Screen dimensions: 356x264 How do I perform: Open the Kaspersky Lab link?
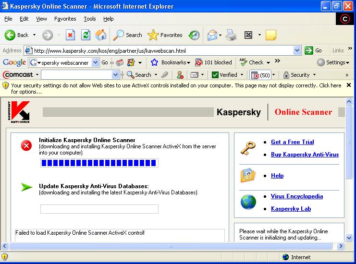point(291,209)
